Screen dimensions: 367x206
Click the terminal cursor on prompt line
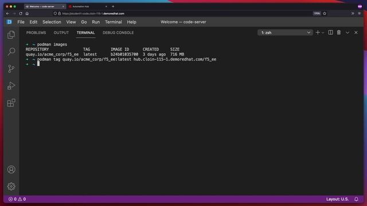38,64
